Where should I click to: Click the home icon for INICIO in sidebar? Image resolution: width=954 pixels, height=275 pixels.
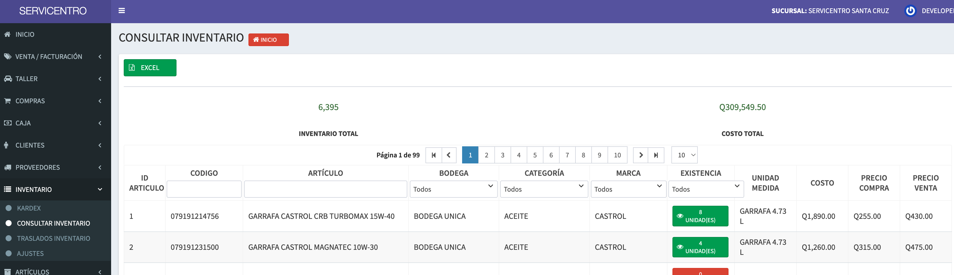tap(7, 34)
